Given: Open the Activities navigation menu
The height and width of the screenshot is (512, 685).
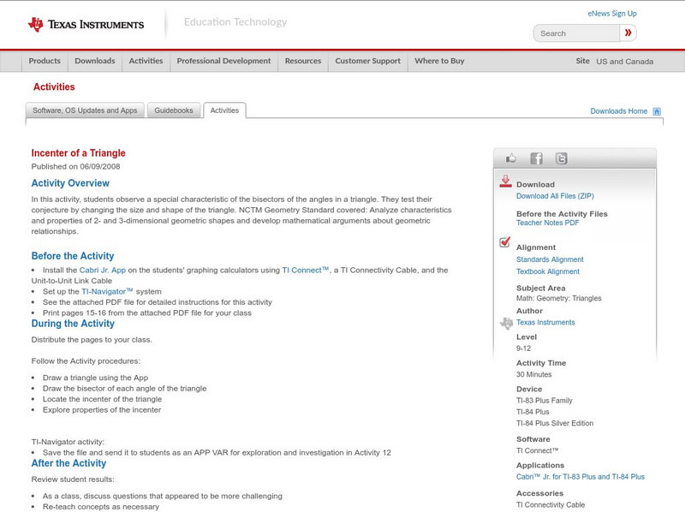Looking at the screenshot, I should [x=146, y=61].
